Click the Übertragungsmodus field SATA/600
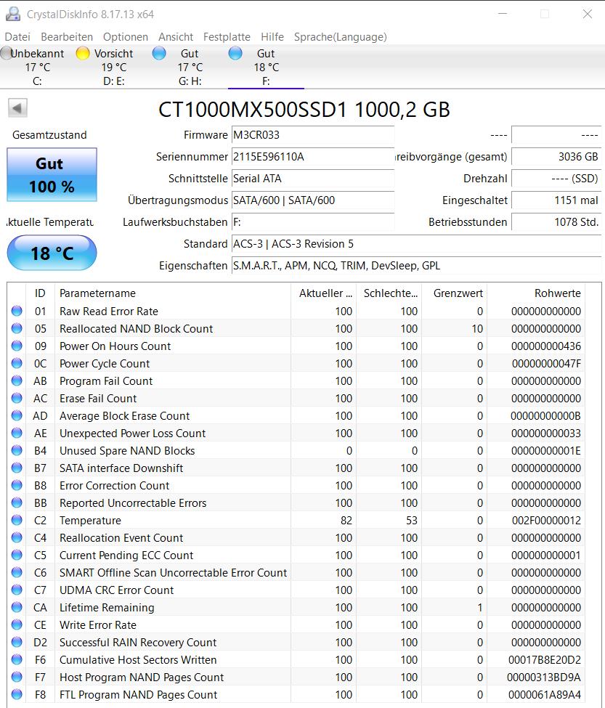This screenshot has height=708, width=605. click(313, 200)
